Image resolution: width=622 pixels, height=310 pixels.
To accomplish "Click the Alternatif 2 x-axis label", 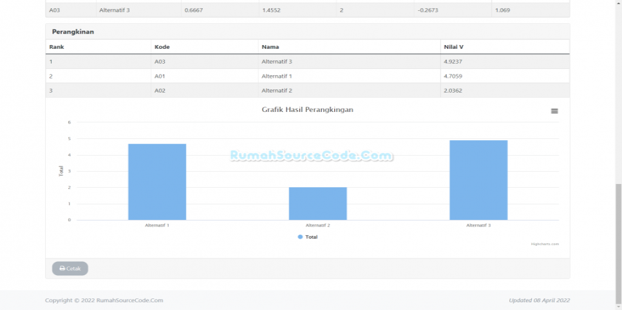I will coord(317,225).
